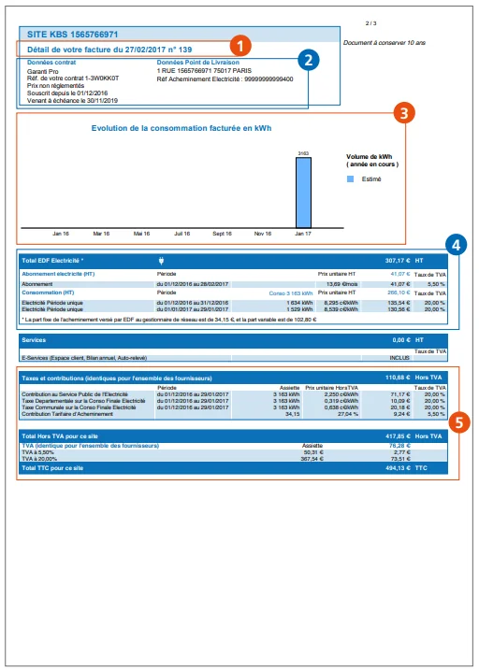
Task: Select the 130,56 € amount
Action: (x=399, y=309)
